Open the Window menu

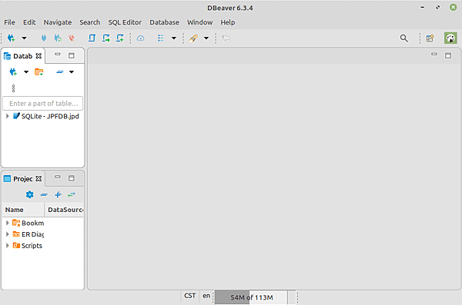199,22
